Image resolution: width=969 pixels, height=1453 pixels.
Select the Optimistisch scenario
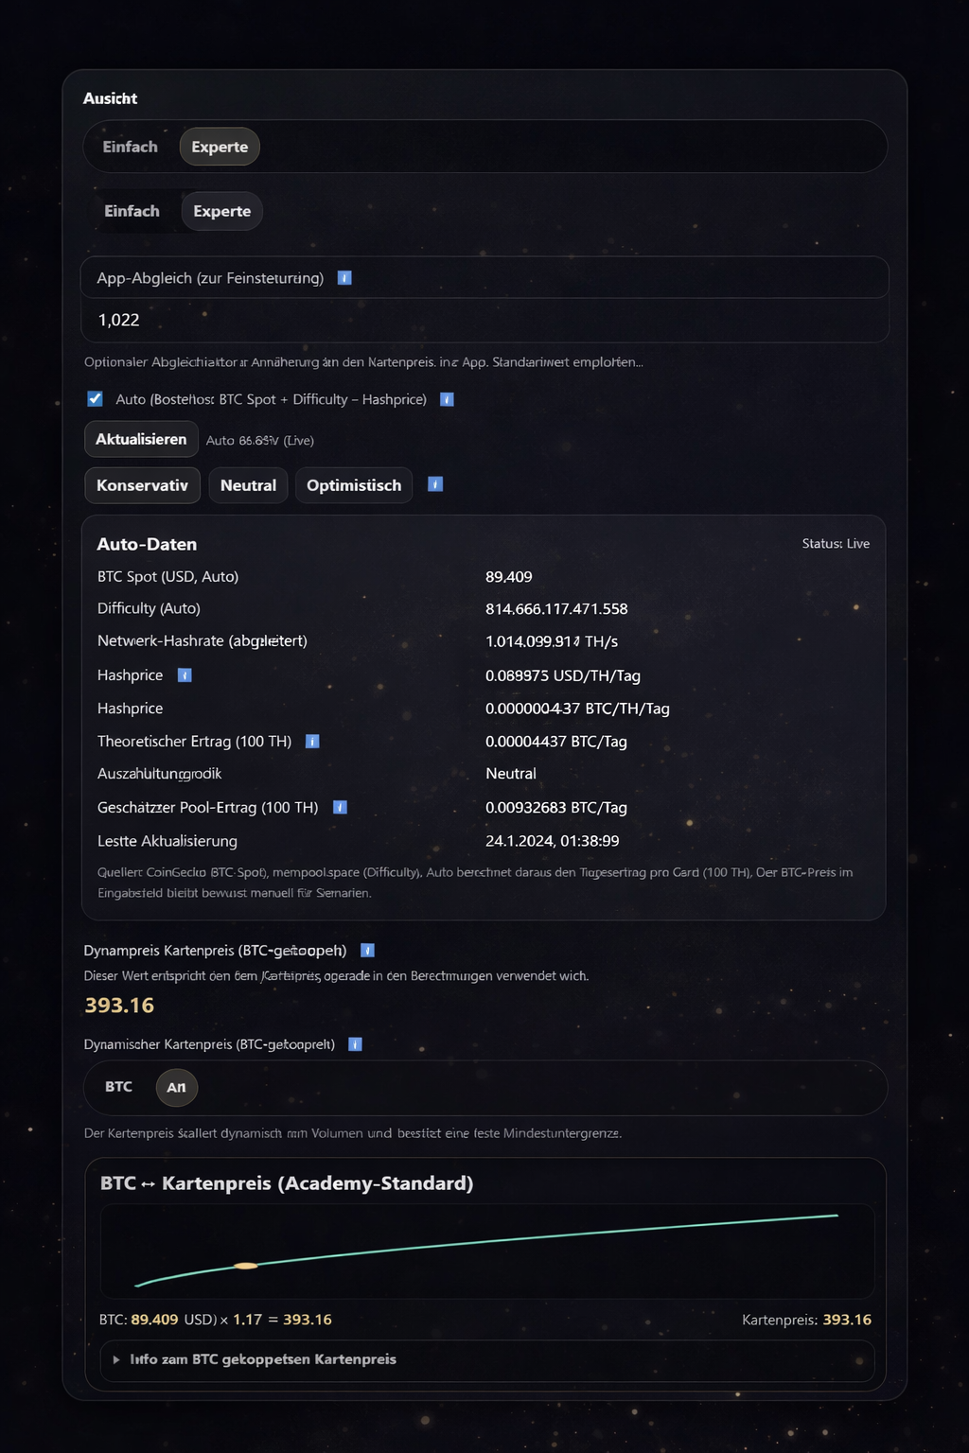[354, 485]
